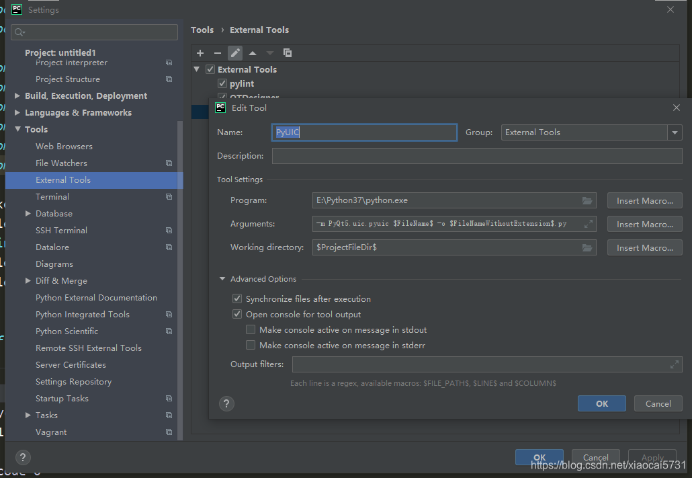Click the project-level icon beside Datalore
Screen dimensions: 692x478
(169, 247)
